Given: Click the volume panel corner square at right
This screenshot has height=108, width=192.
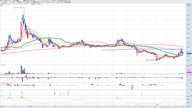Looking at the screenshot, I should (x=191, y=65).
